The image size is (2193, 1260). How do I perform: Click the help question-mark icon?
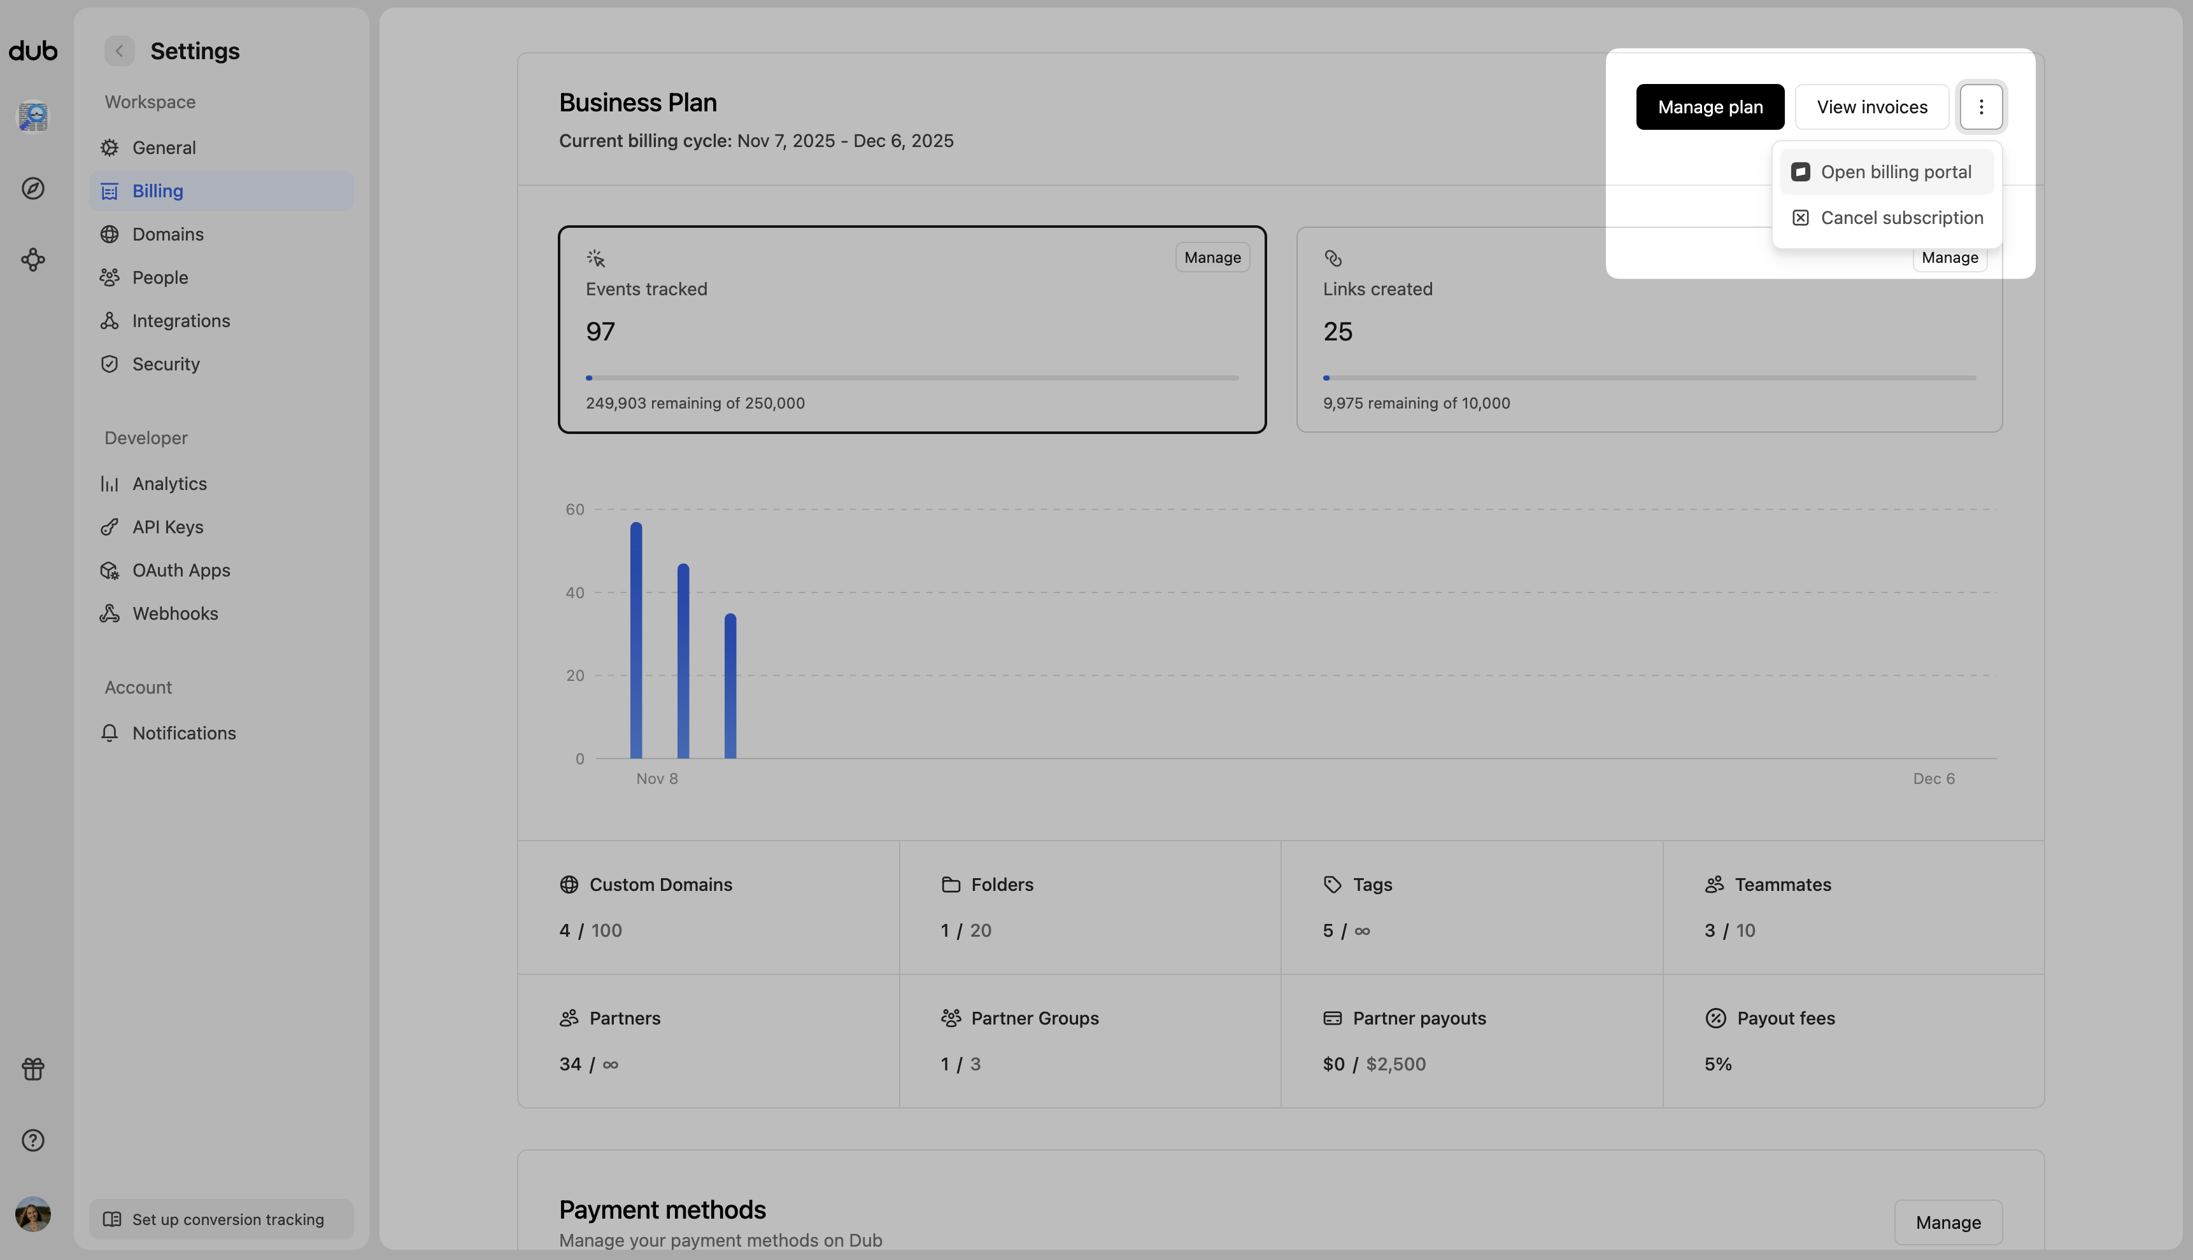click(x=32, y=1140)
